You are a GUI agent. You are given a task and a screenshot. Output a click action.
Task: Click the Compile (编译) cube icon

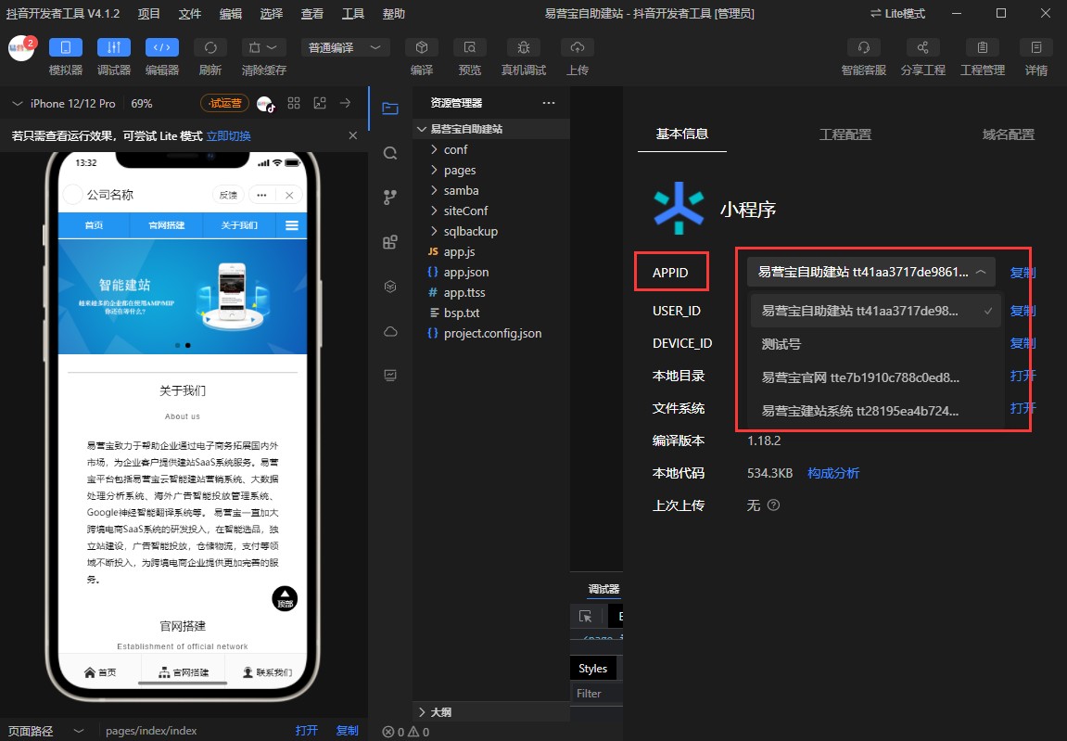pyautogui.click(x=422, y=47)
